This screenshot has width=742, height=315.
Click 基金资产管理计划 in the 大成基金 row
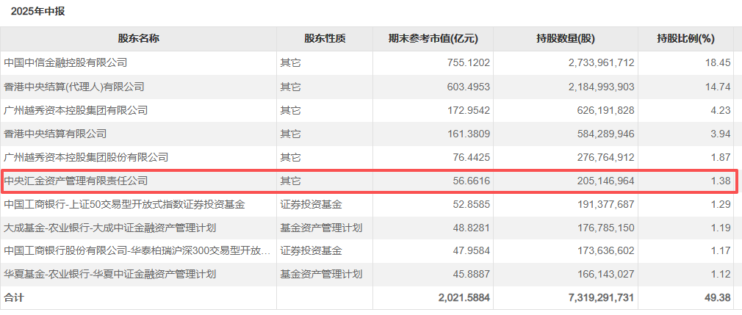click(x=321, y=228)
